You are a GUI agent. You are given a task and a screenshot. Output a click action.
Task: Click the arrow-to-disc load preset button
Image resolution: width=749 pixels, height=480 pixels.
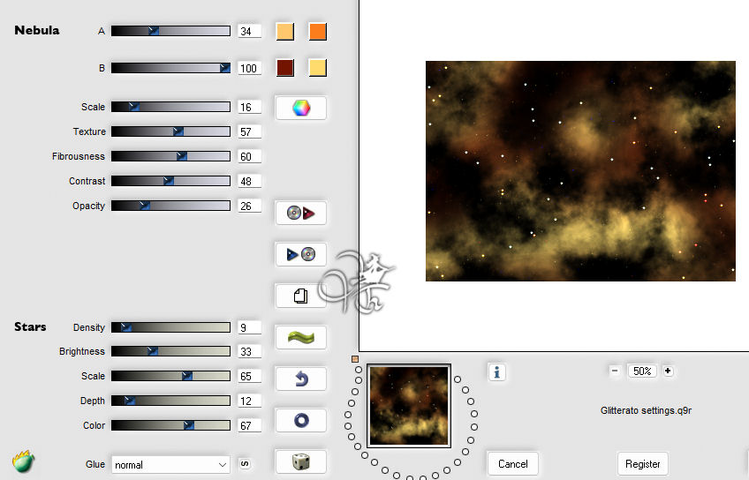click(x=300, y=254)
